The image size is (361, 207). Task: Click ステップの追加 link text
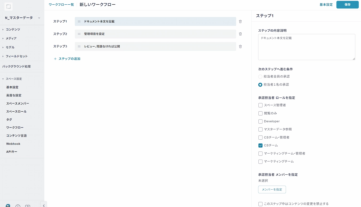click(x=69, y=59)
